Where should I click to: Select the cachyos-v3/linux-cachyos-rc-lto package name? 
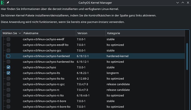[x=43, y=95]
